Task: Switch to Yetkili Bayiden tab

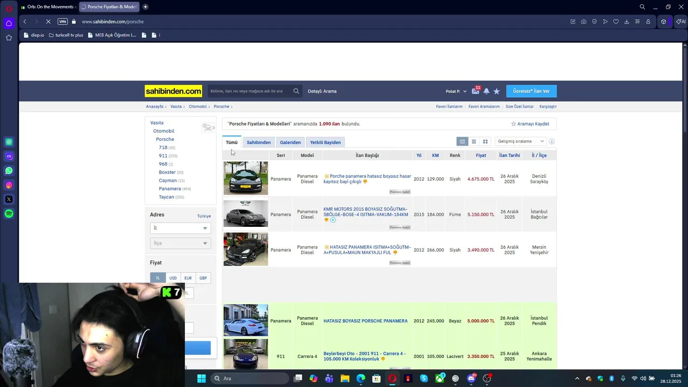Action: [325, 142]
